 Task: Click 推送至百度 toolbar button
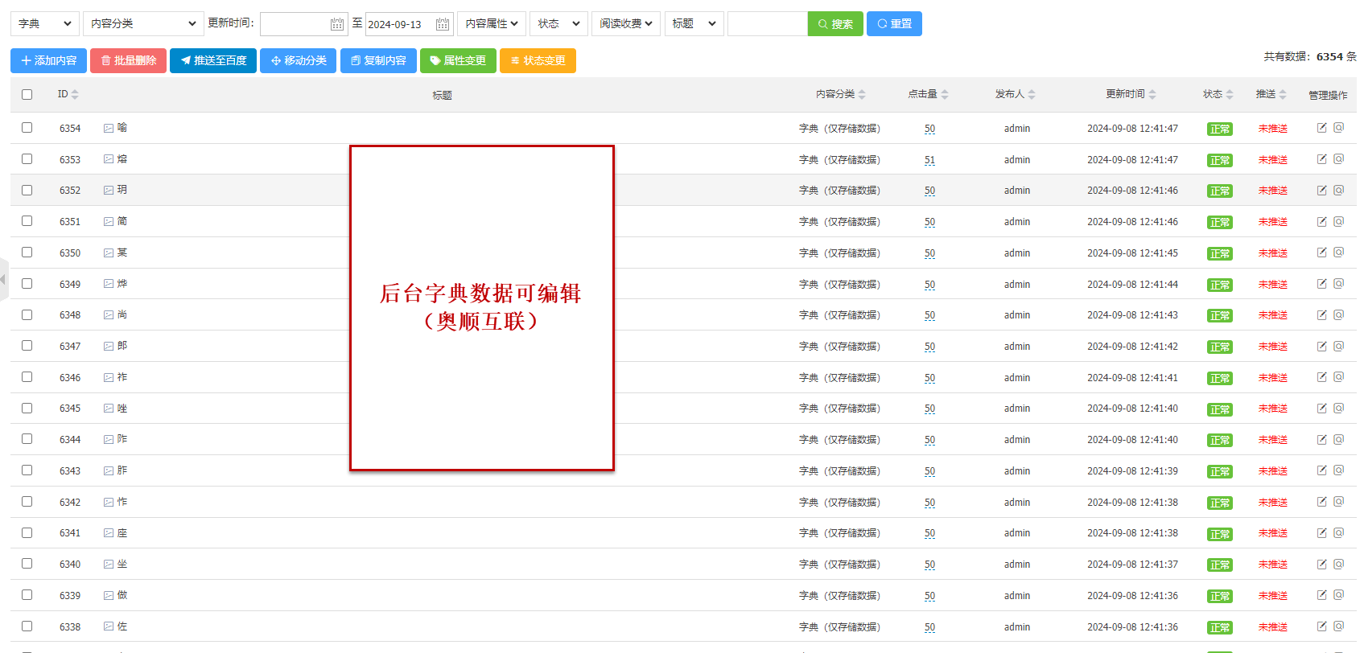tap(213, 61)
